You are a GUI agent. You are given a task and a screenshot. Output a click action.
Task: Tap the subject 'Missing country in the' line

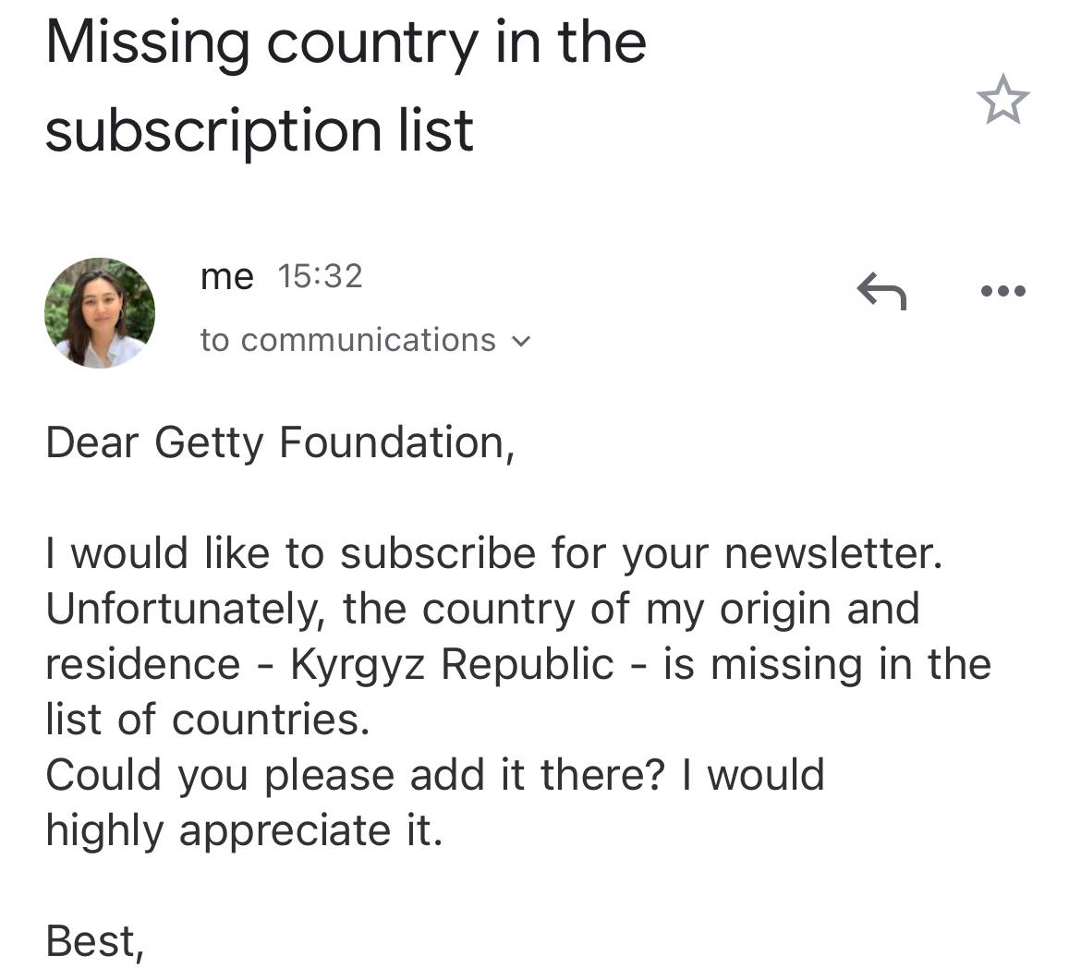pyautogui.click(x=346, y=42)
